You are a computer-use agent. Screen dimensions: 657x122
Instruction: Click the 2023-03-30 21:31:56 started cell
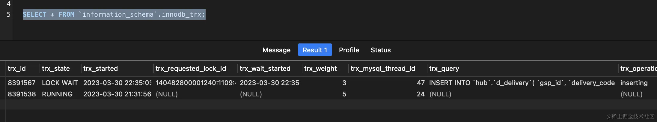pos(117,94)
